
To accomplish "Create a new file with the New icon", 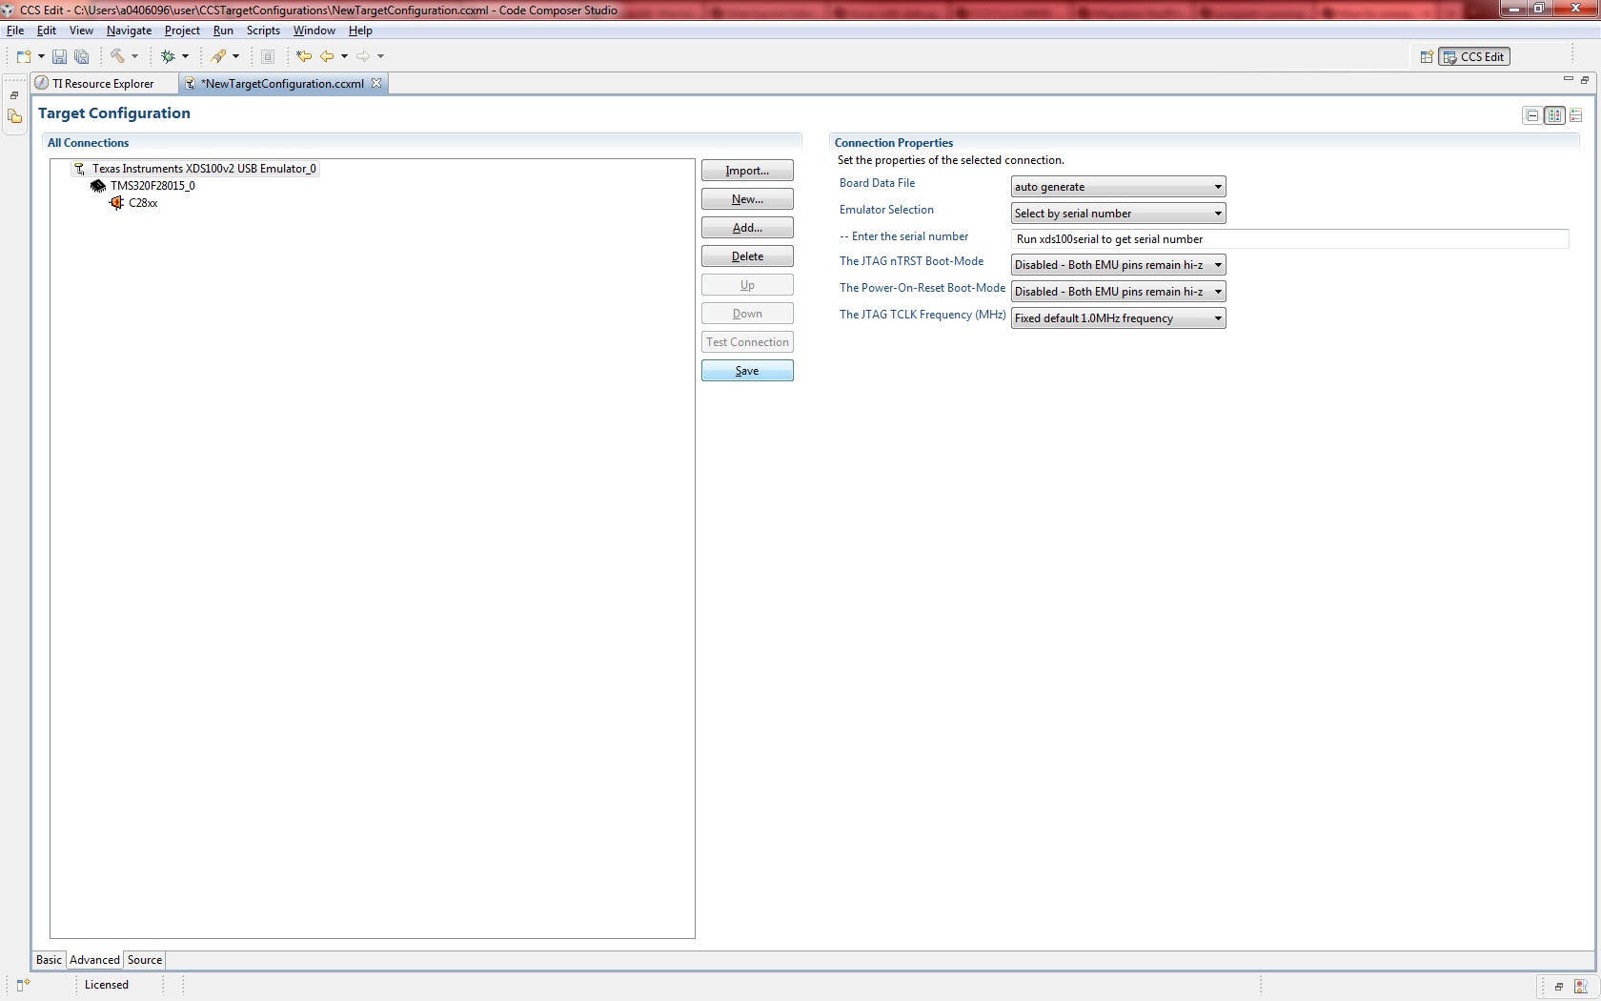I will 24,56.
